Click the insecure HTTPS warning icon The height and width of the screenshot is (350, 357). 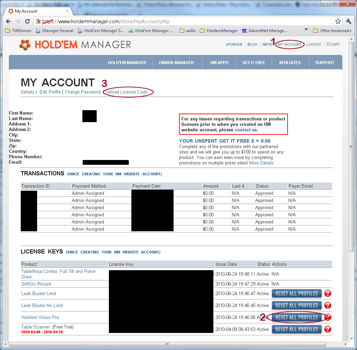tap(38, 21)
